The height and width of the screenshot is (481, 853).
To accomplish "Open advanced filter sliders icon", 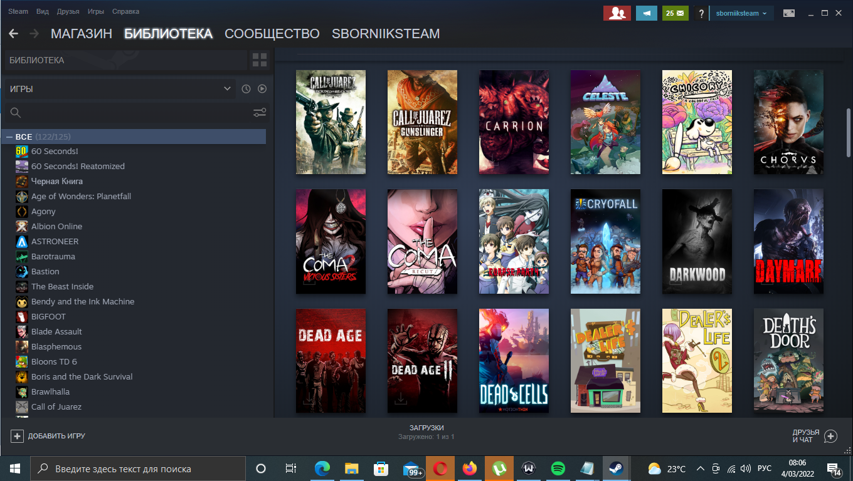I will pyautogui.click(x=259, y=113).
